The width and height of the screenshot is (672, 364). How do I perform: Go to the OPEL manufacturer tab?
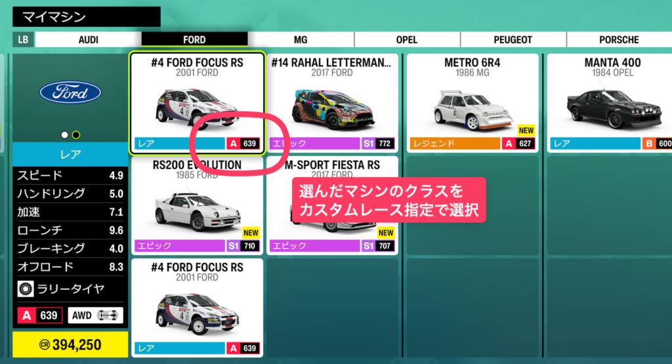click(407, 40)
